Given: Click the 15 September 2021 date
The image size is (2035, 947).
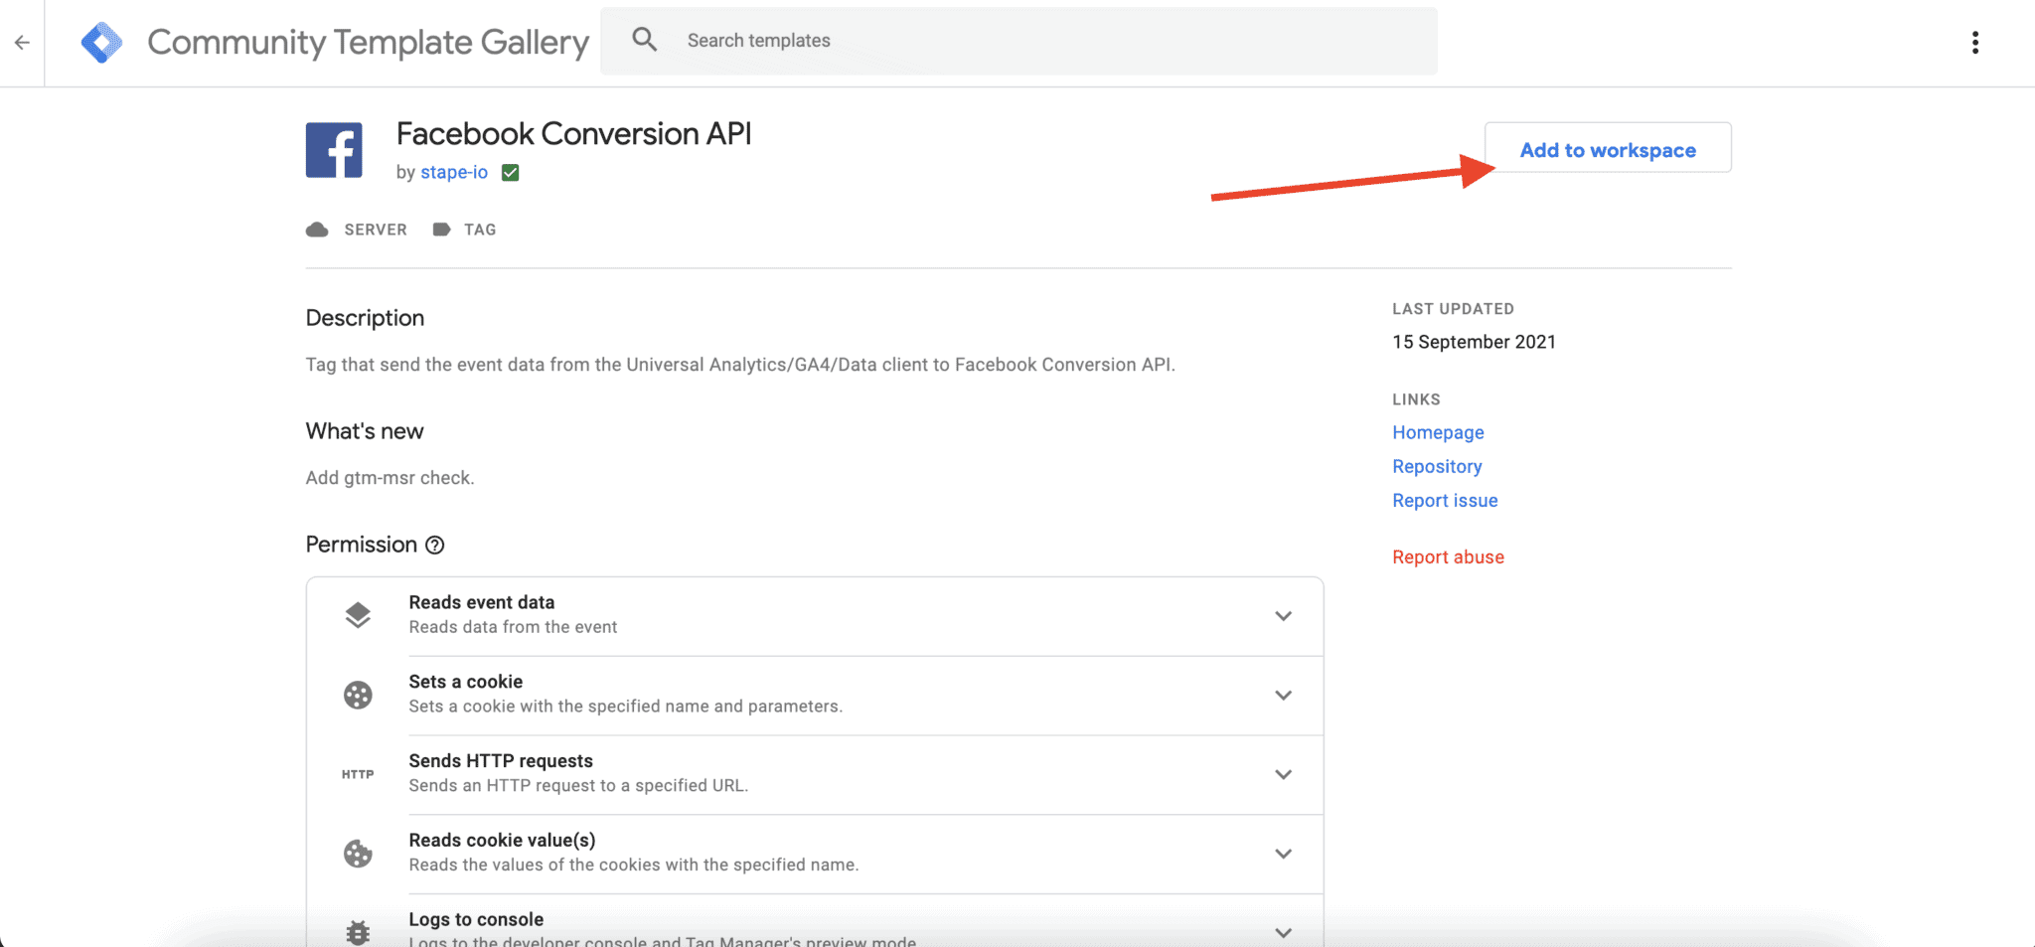Looking at the screenshot, I should [1474, 342].
